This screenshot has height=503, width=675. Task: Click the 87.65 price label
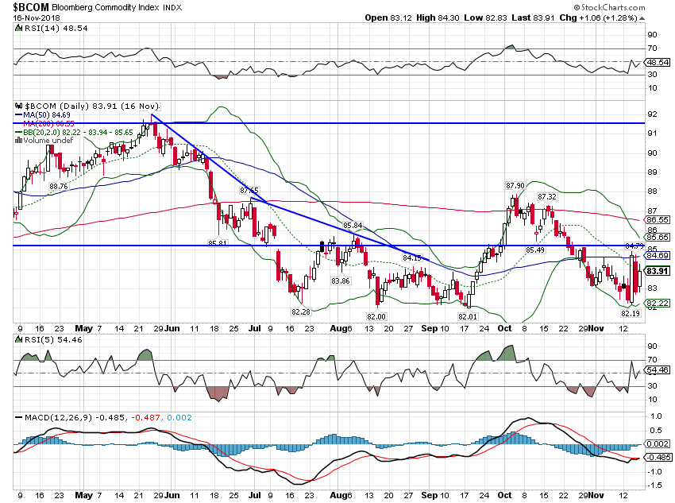coord(249,190)
